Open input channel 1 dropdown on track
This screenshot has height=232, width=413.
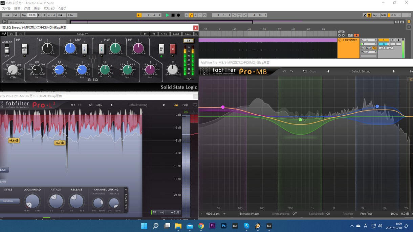(x=368, y=44)
